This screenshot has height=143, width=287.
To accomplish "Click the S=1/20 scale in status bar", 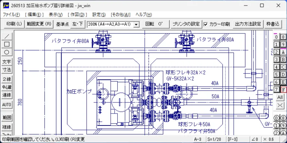I will [x=215, y=139].
